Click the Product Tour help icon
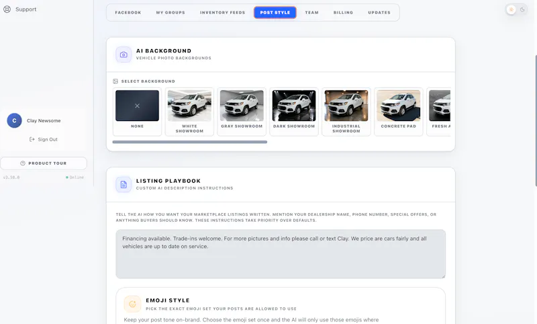This screenshot has width=537, height=324. click(x=23, y=163)
